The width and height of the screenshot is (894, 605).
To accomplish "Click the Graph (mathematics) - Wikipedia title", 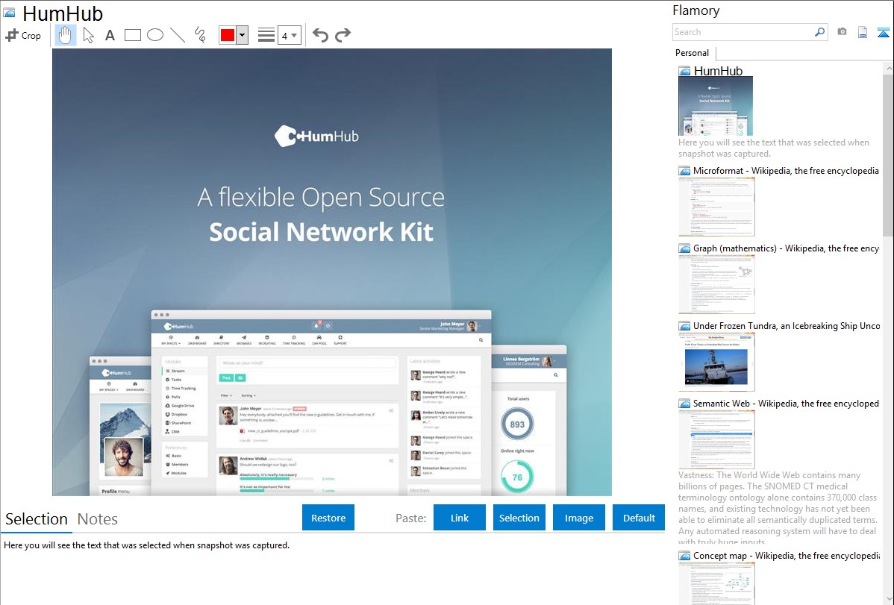I will coord(786,248).
